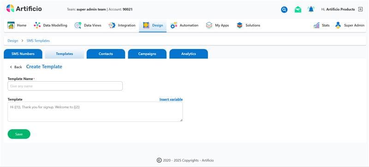Open the Solutions menu

253,25
